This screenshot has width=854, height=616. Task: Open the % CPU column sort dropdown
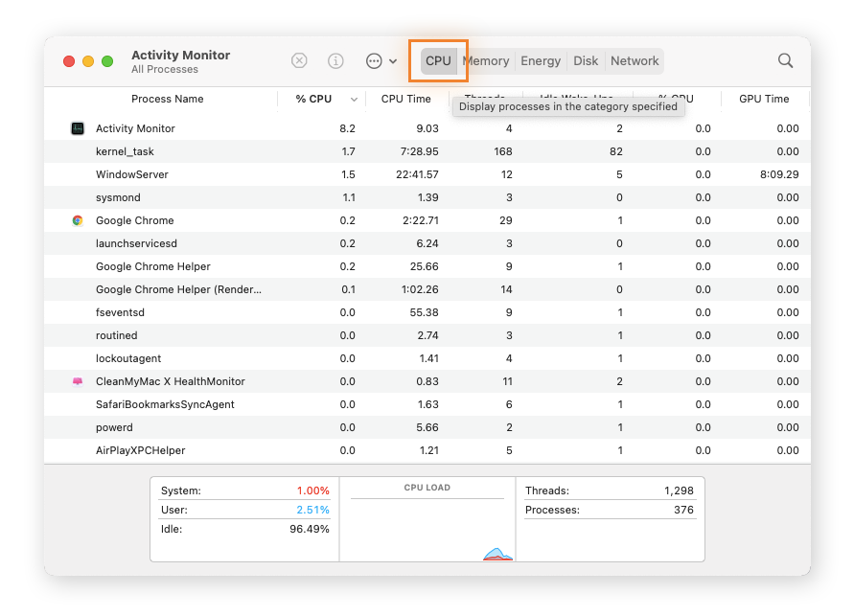(x=354, y=99)
